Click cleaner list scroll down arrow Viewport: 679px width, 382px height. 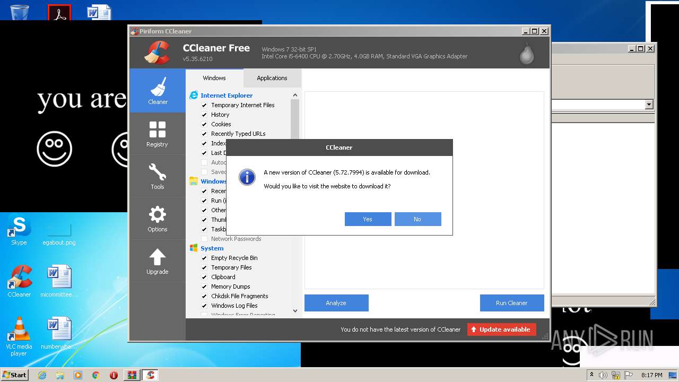point(295,311)
